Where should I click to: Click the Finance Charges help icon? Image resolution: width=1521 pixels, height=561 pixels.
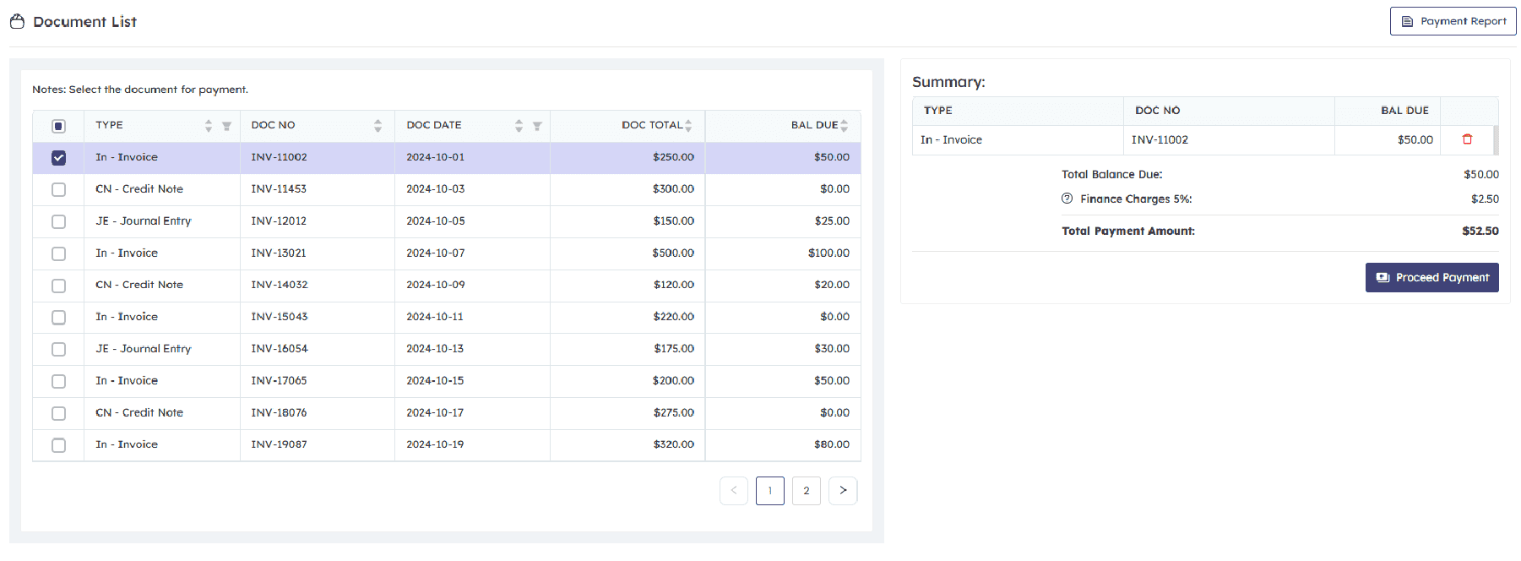tap(1067, 199)
